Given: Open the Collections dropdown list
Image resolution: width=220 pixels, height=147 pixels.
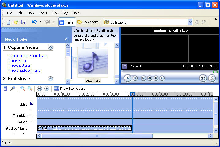Looking at the screenshot, I should click(x=190, y=22).
